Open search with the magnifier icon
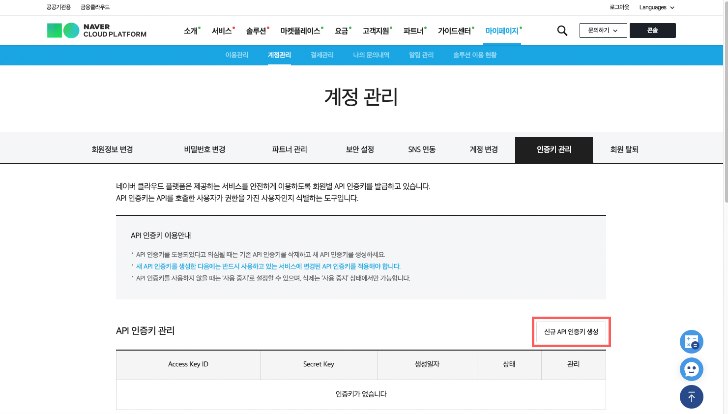 point(562,30)
